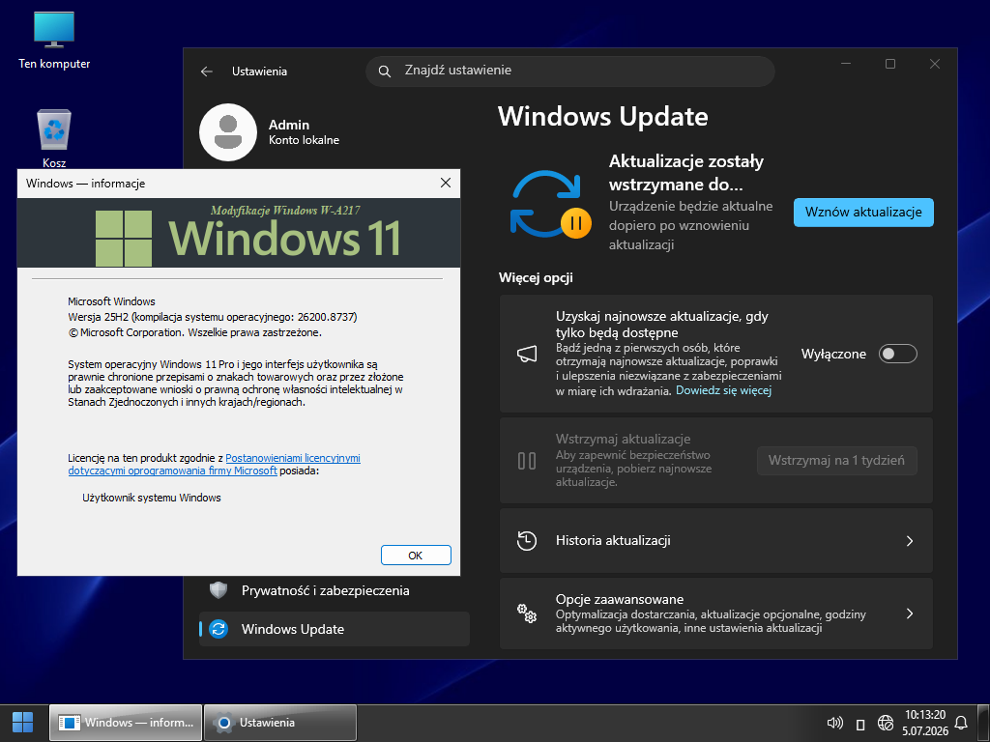Open the Kosz recycle bin icon

tap(54, 138)
